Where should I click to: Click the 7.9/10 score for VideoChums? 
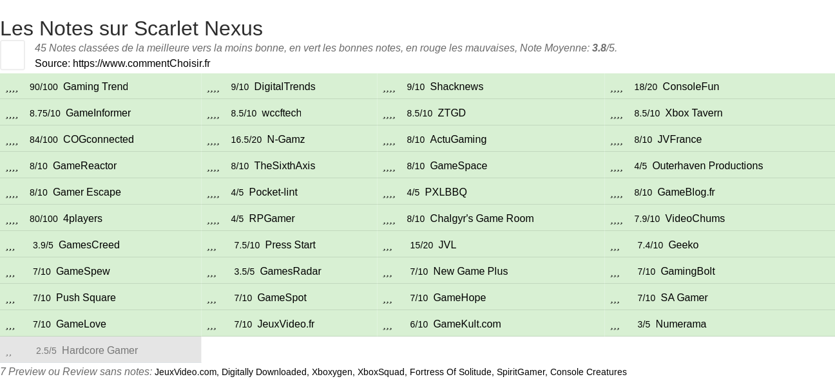click(647, 219)
